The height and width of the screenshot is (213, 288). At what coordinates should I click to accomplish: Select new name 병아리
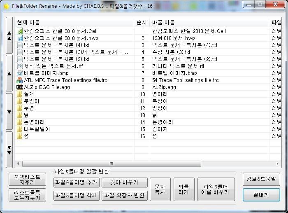coord(160,94)
